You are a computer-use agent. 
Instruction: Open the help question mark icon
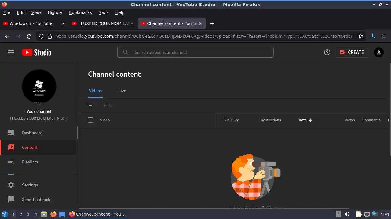click(x=327, y=52)
